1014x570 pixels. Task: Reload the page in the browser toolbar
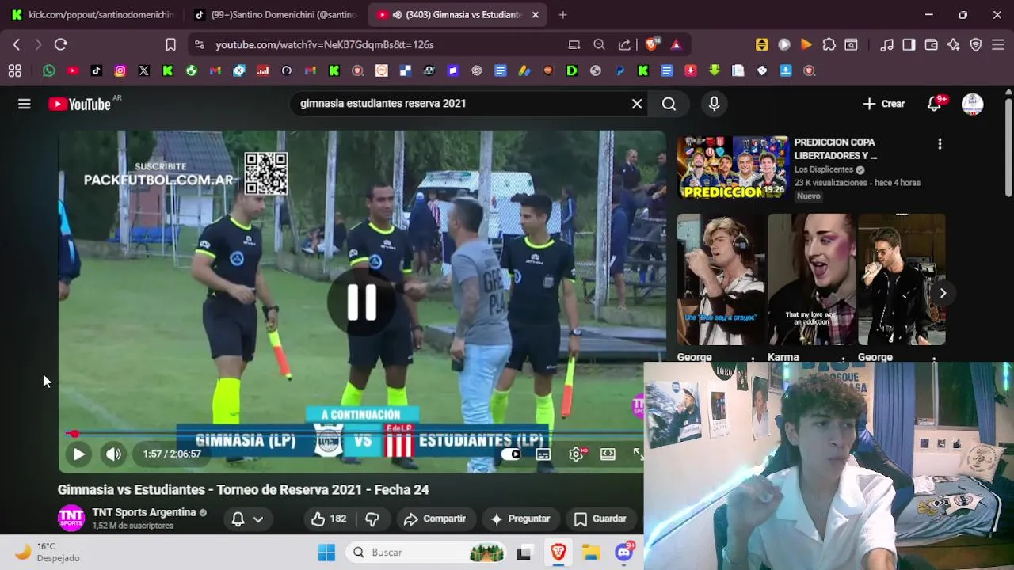coord(61,44)
